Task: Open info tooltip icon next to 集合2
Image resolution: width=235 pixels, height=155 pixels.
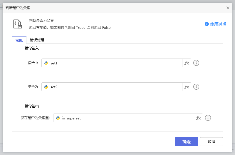Action: click(196, 87)
